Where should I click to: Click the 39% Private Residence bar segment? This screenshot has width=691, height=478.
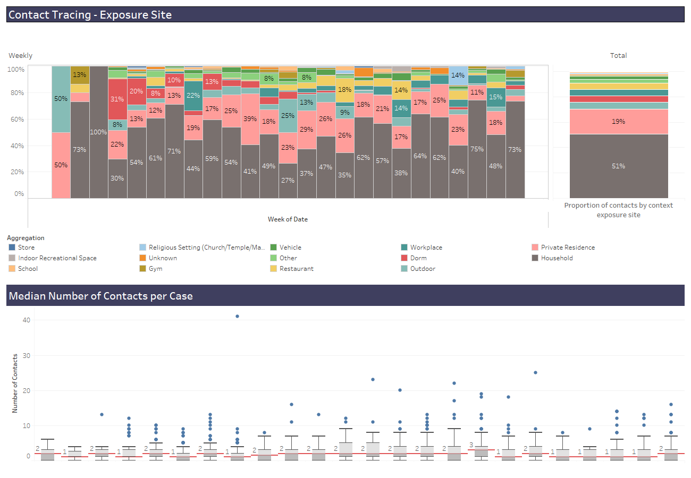click(250, 119)
